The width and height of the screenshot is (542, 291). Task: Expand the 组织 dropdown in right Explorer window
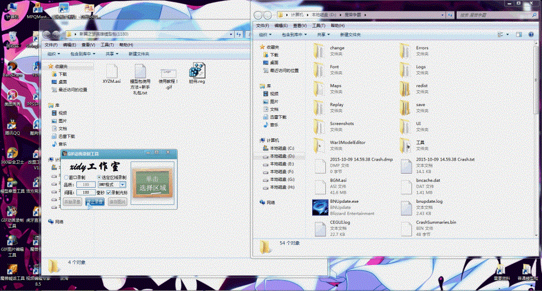(266, 34)
